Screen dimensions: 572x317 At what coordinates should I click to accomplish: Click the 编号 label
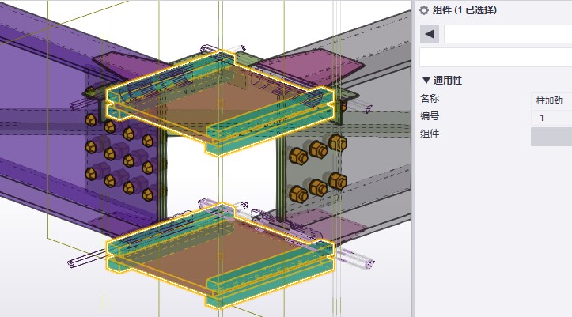(430, 116)
